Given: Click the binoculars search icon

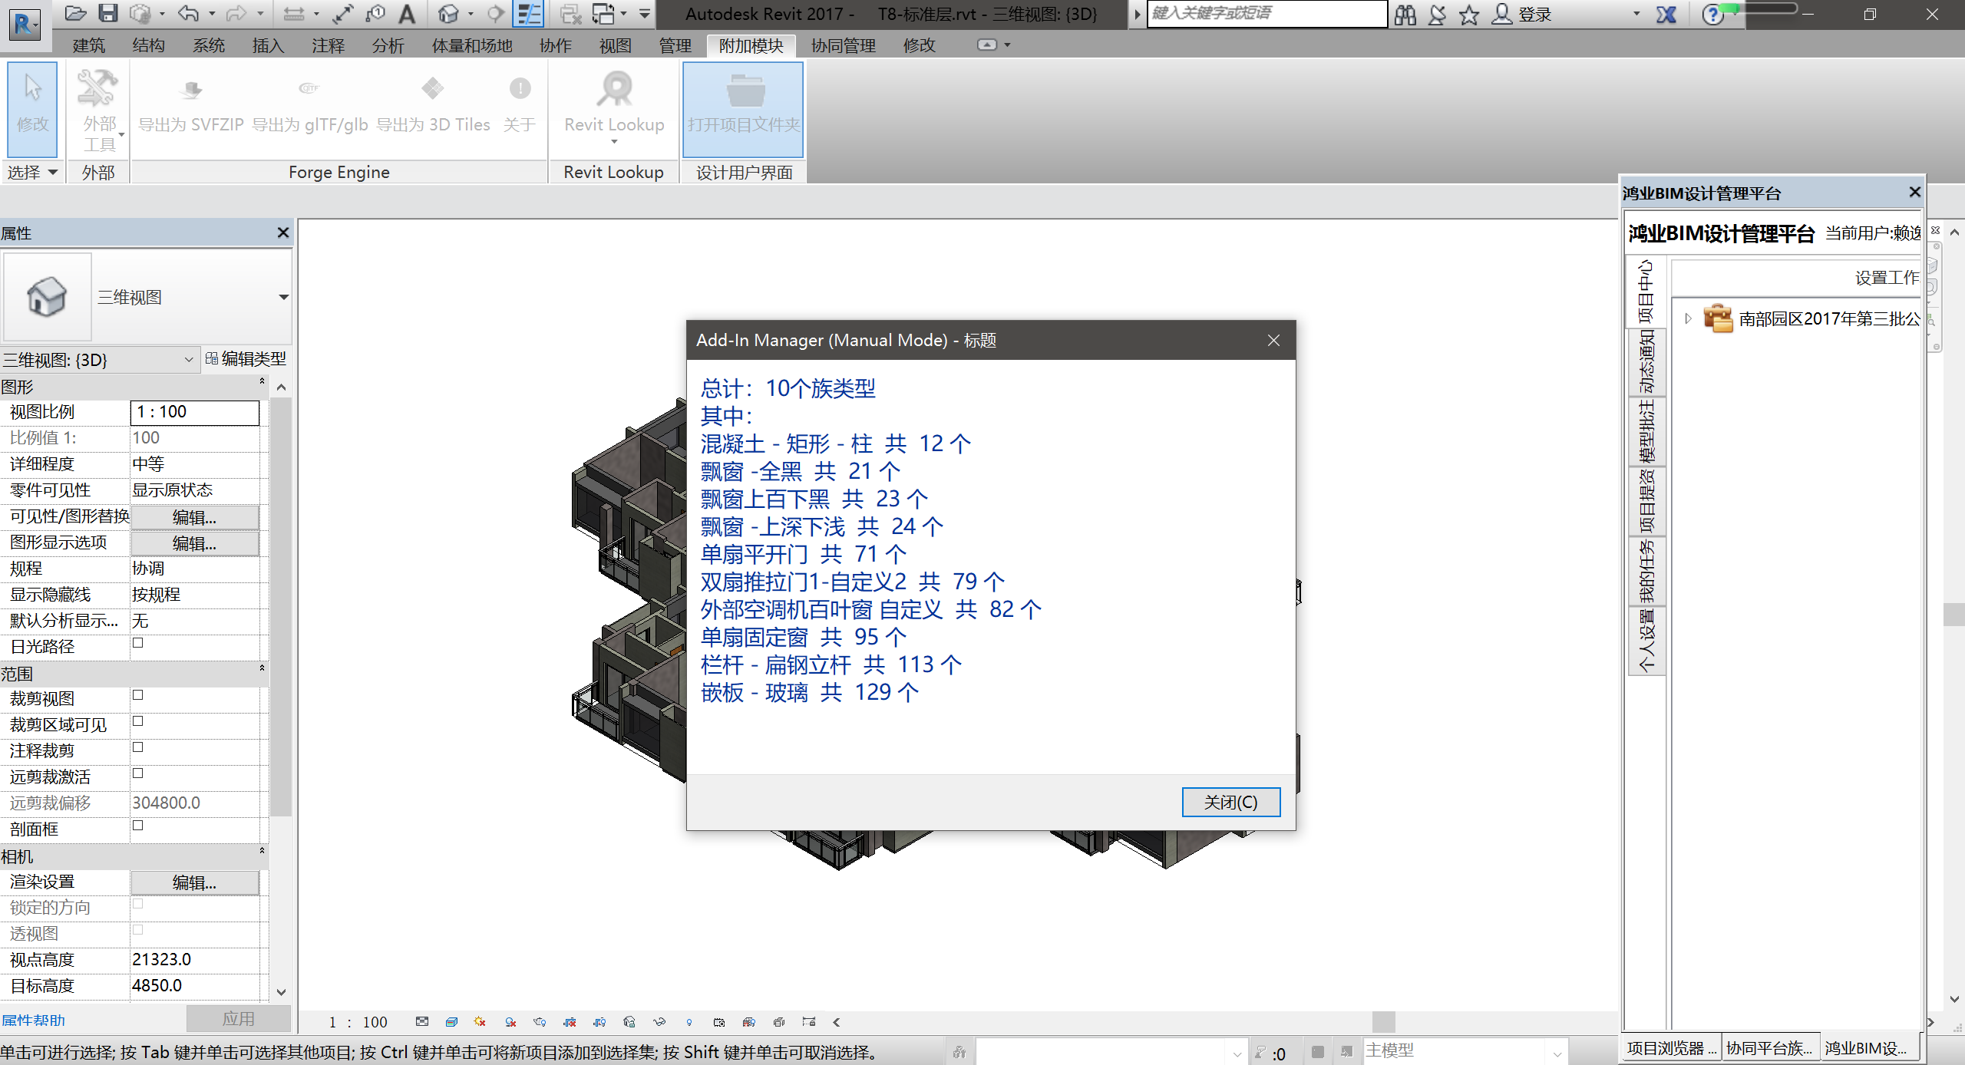Looking at the screenshot, I should click(x=1405, y=14).
